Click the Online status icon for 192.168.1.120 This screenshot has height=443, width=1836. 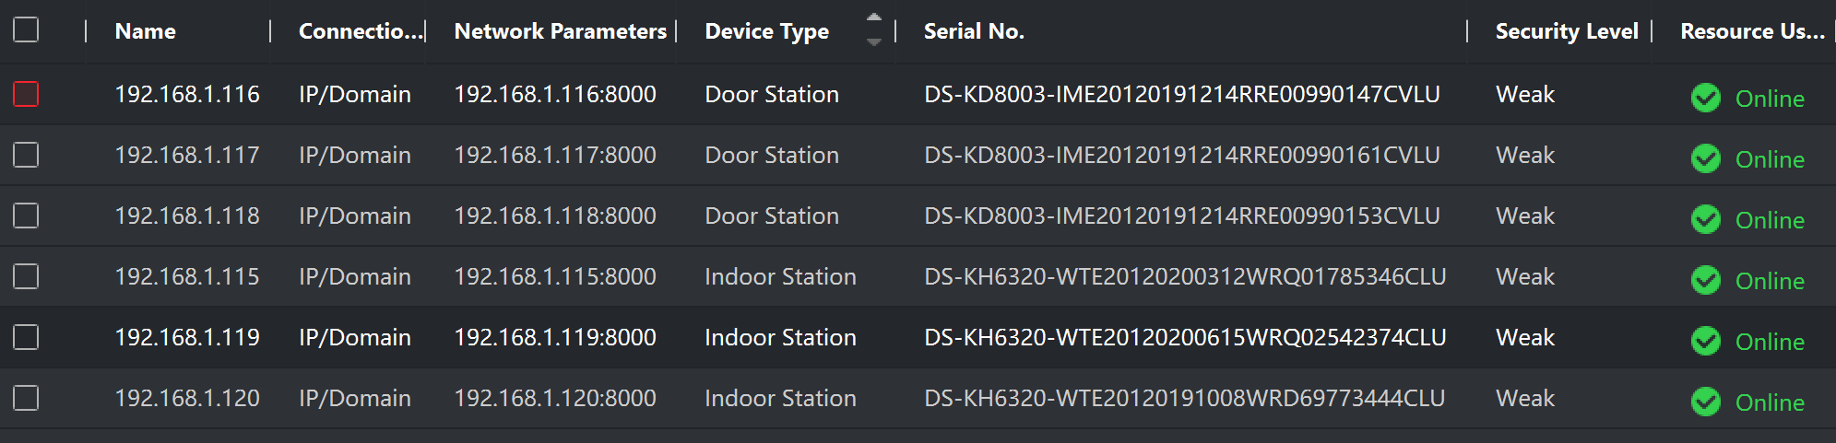point(1705,402)
